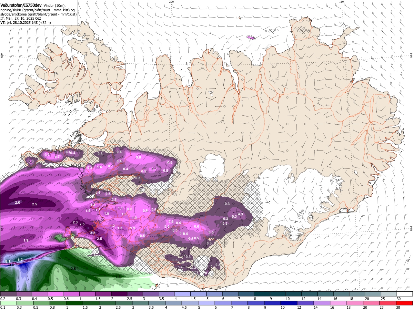Select top legend row swatch labeled 0.3

24,294
